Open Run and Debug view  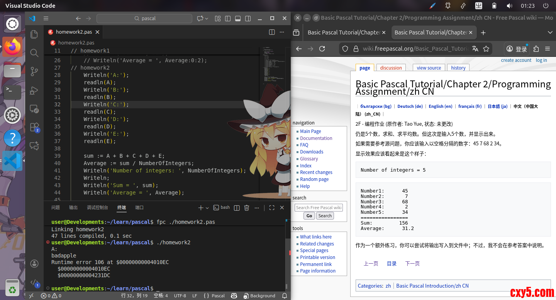pyautogui.click(x=34, y=90)
